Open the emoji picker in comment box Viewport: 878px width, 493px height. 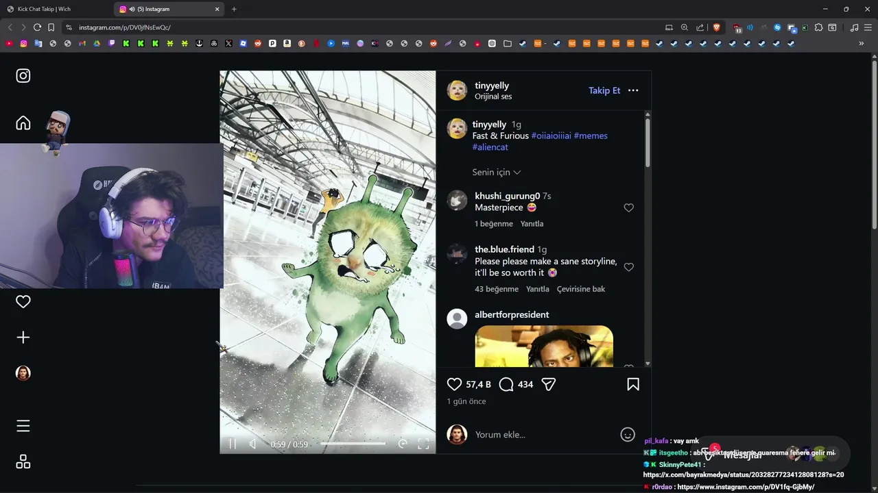(x=628, y=435)
